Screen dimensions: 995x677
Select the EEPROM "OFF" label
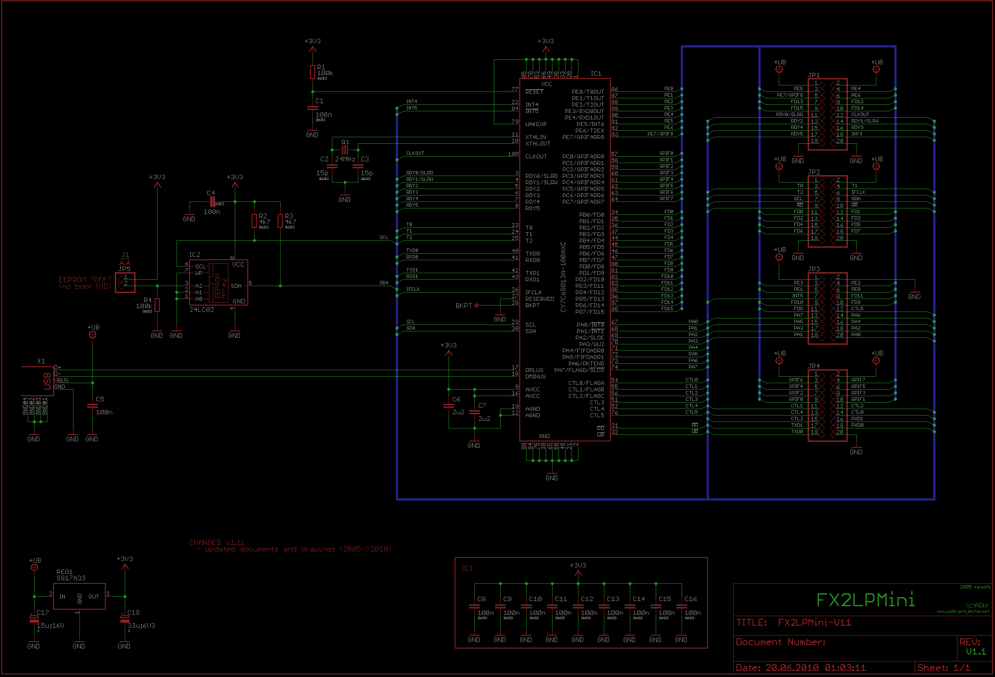85,279
